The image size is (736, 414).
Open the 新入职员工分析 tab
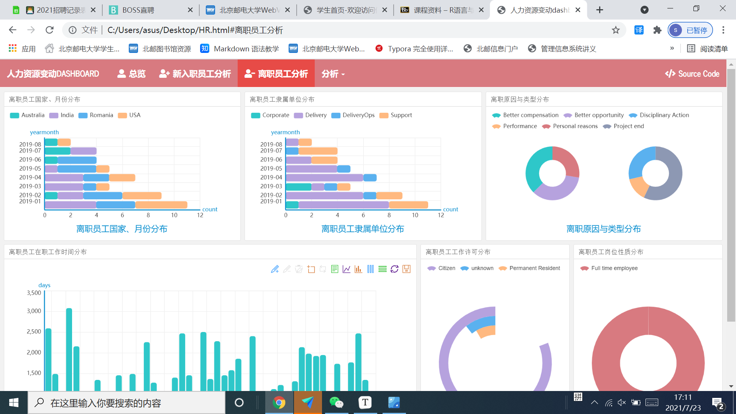point(195,74)
